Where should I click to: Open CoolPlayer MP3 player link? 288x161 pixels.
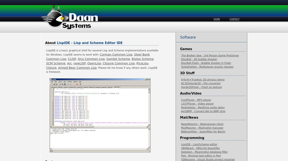[196, 100]
